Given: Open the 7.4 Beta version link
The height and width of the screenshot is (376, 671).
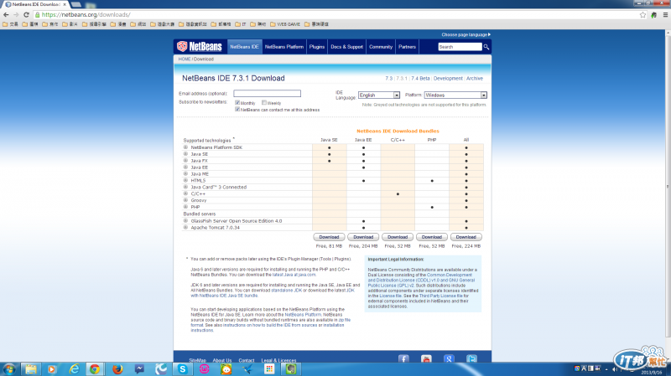Looking at the screenshot, I should (420, 79).
